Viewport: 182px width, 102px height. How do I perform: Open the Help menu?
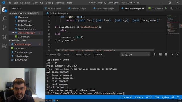(69, 3)
